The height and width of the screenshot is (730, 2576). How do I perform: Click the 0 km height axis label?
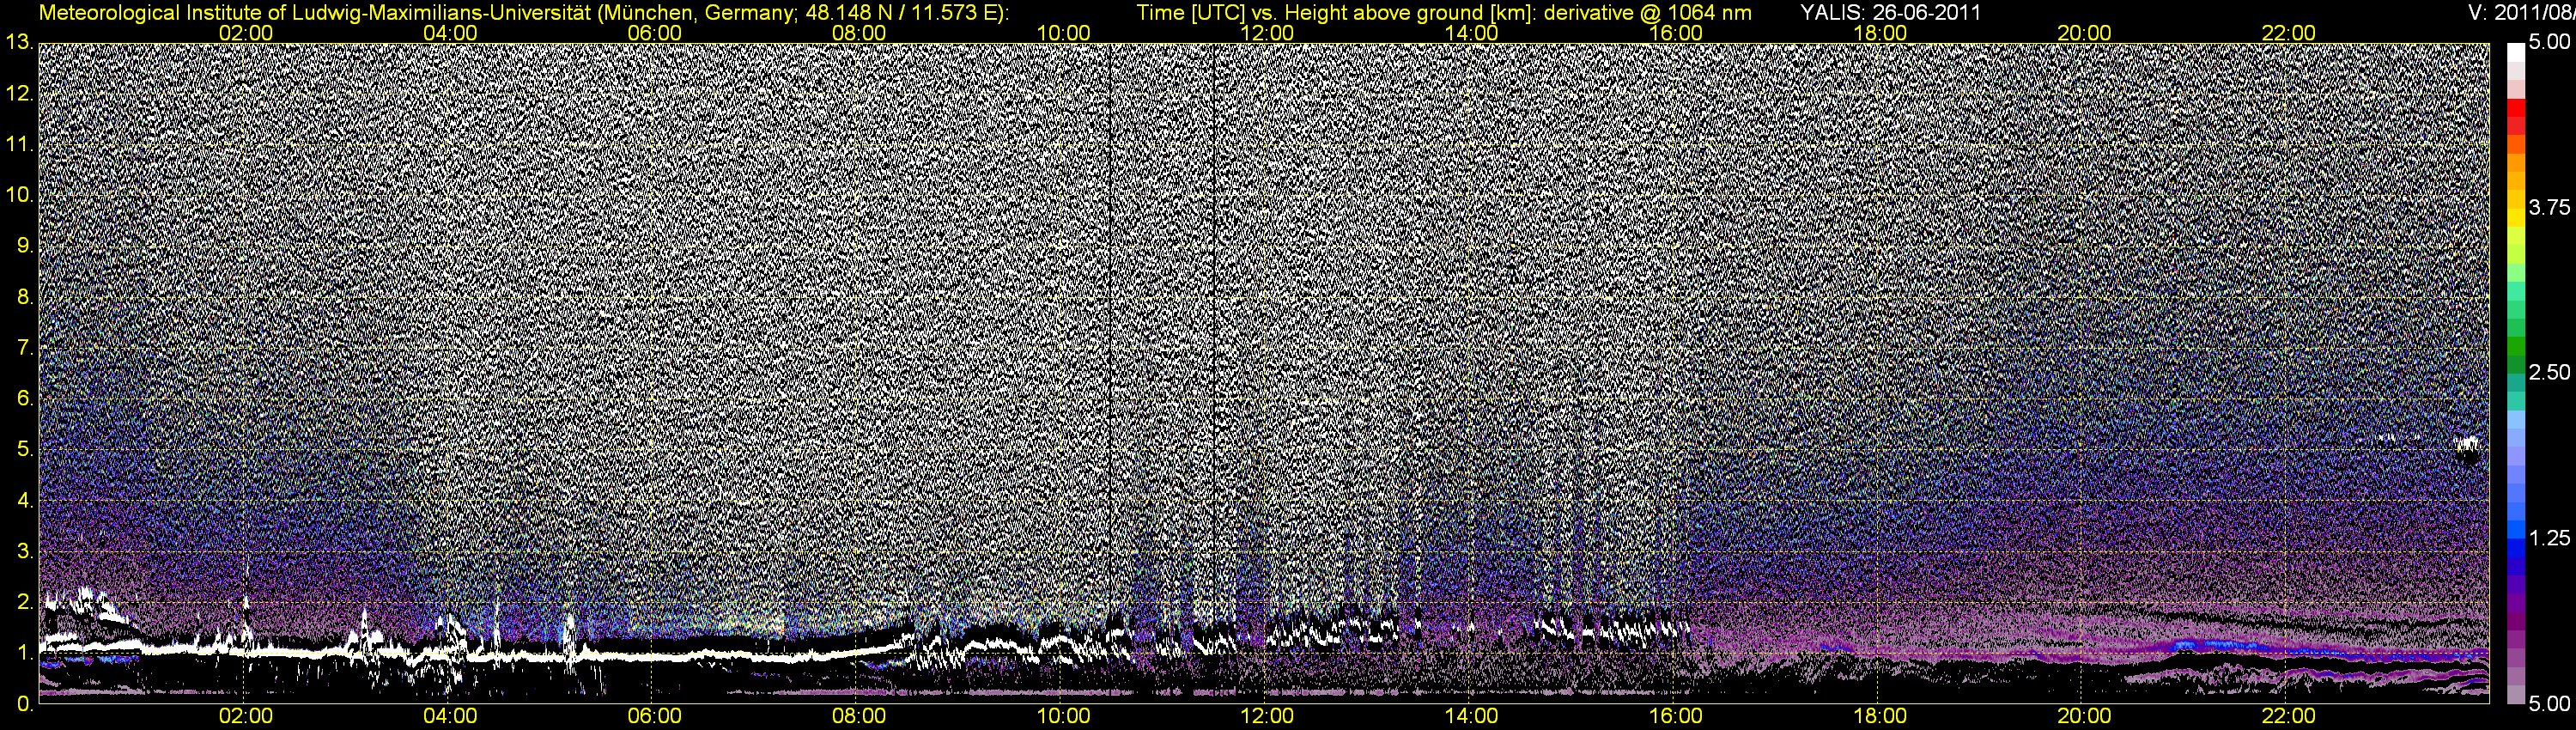point(24,704)
